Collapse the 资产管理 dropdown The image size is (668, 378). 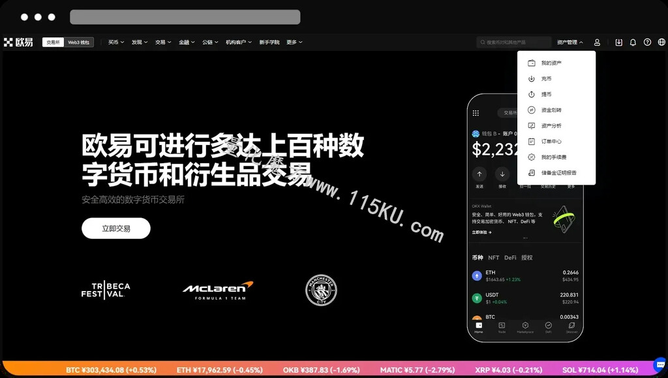570,42
